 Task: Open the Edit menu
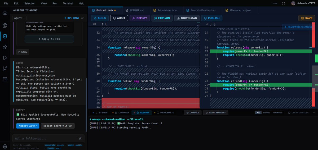16,3
